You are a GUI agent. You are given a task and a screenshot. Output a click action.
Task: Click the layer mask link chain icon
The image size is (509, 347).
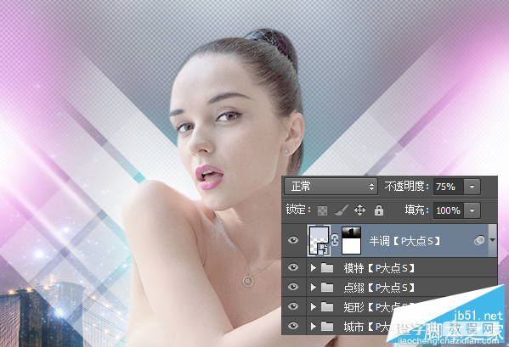335,240
